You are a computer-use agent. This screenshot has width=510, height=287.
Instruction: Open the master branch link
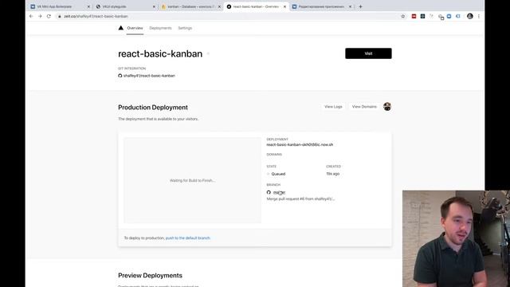pos(279,193)
